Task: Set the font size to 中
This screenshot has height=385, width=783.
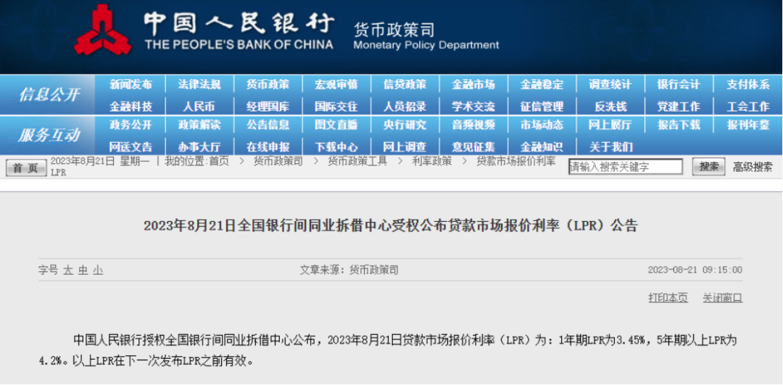Action: click(83, 270)
